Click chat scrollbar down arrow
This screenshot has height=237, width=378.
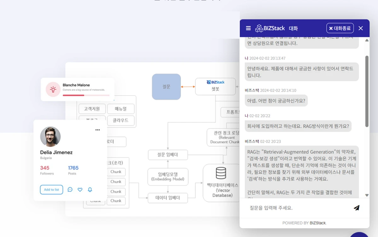point(367,195)
